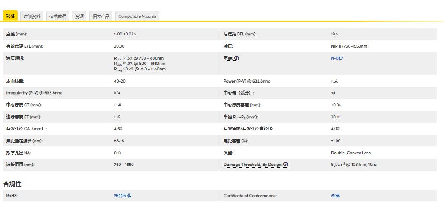This screenshot has height=213, width=444.
Task: Click the underlined 基底 label
Action: click(228, 58)
